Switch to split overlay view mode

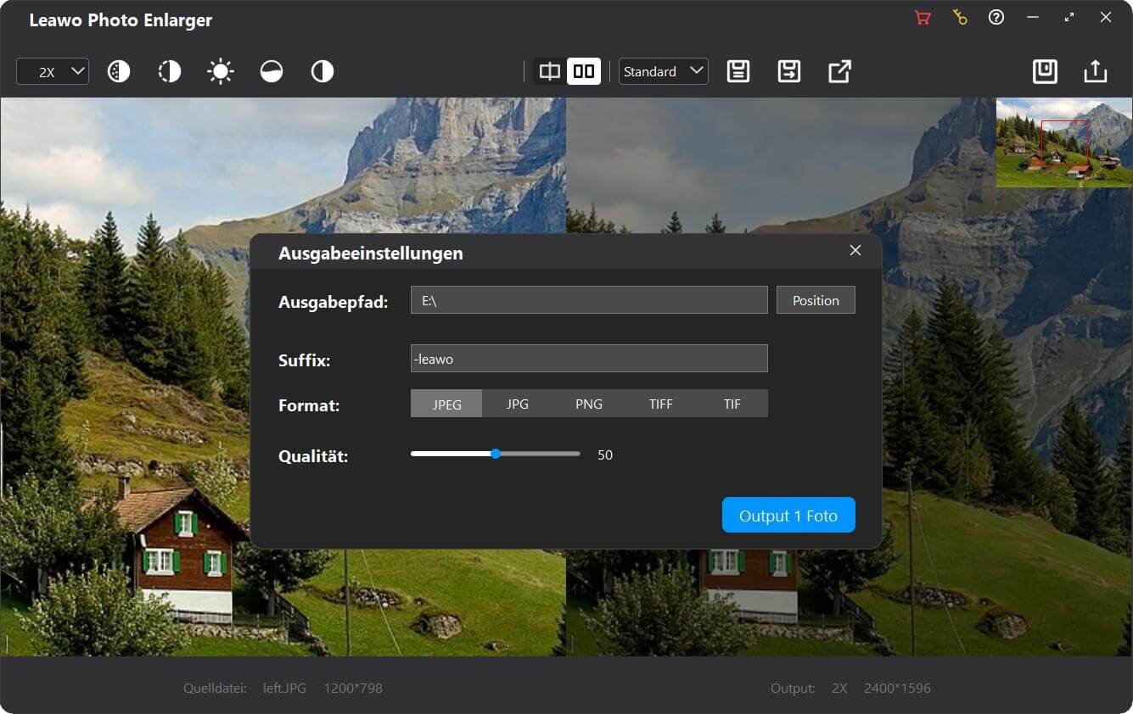click(550, 72)
